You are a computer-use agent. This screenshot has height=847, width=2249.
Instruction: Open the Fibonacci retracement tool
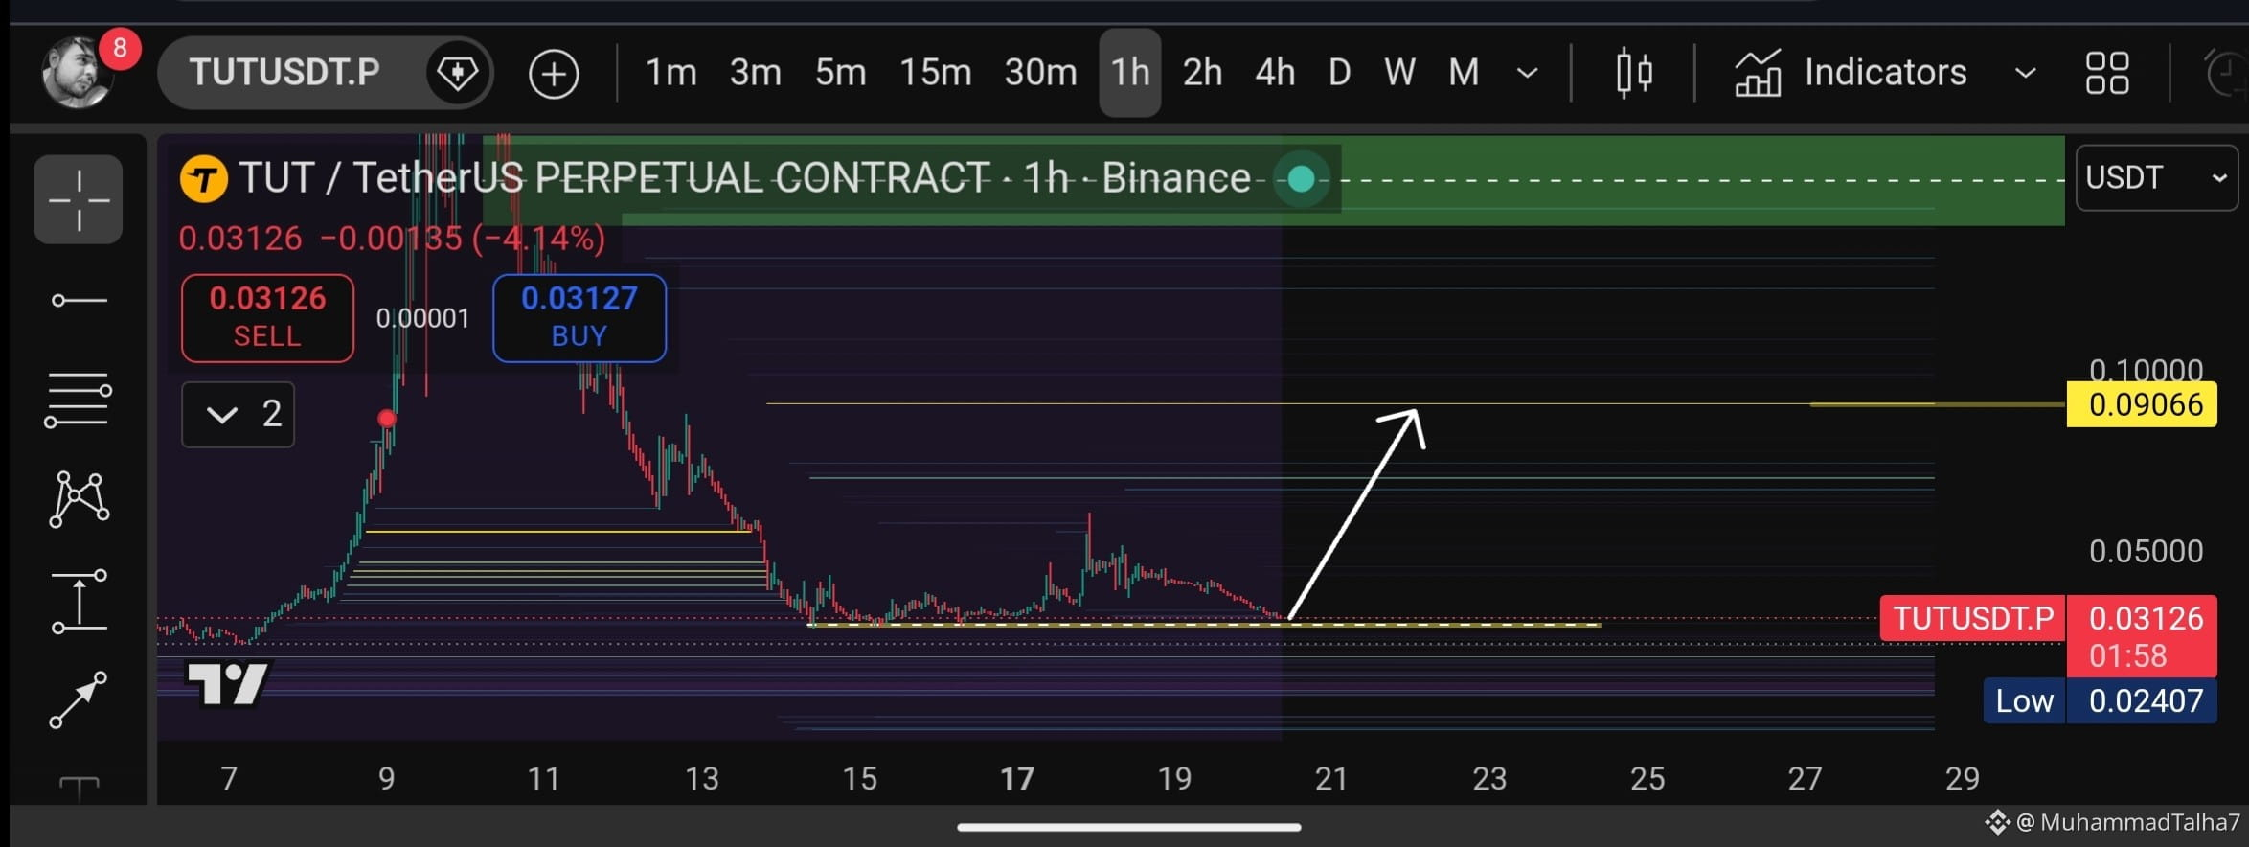(79, 401)
